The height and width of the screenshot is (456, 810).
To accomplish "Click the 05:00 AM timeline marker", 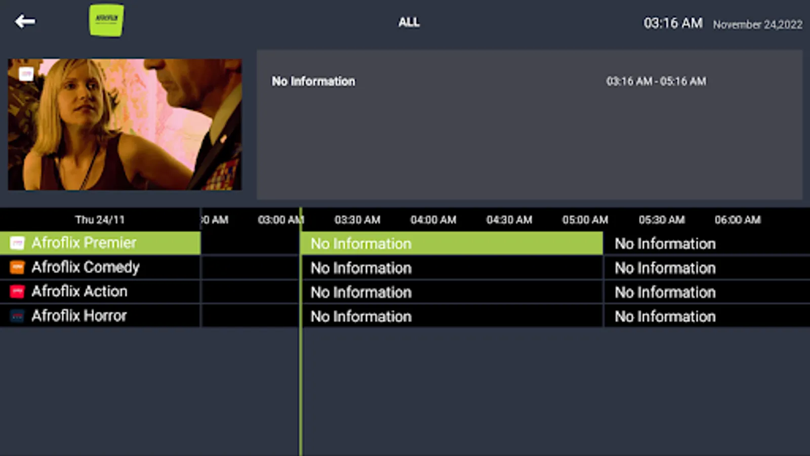I will [585, 220].
